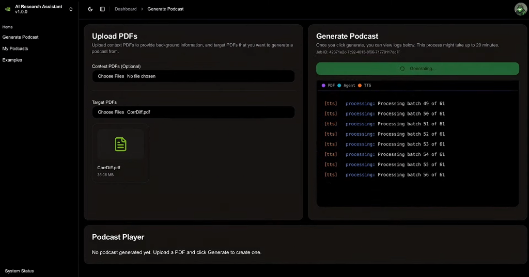The width and height of the screenshot is (529, 277).
Task: Click the Generating spinner icon
Action: tap(402, 69)
